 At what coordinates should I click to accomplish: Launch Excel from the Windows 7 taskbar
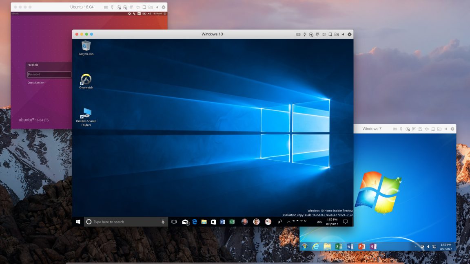pyautogui.click(x=338, y=246)
